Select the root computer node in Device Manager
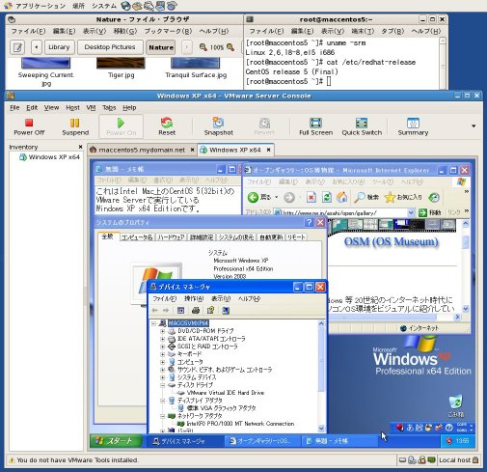The image size is (487, 472). (x=188, y=323)
